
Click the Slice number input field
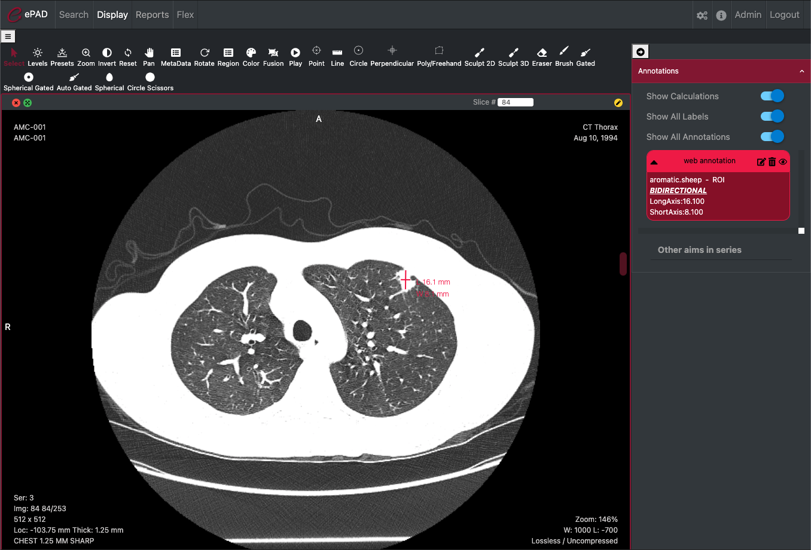(516, 102)
